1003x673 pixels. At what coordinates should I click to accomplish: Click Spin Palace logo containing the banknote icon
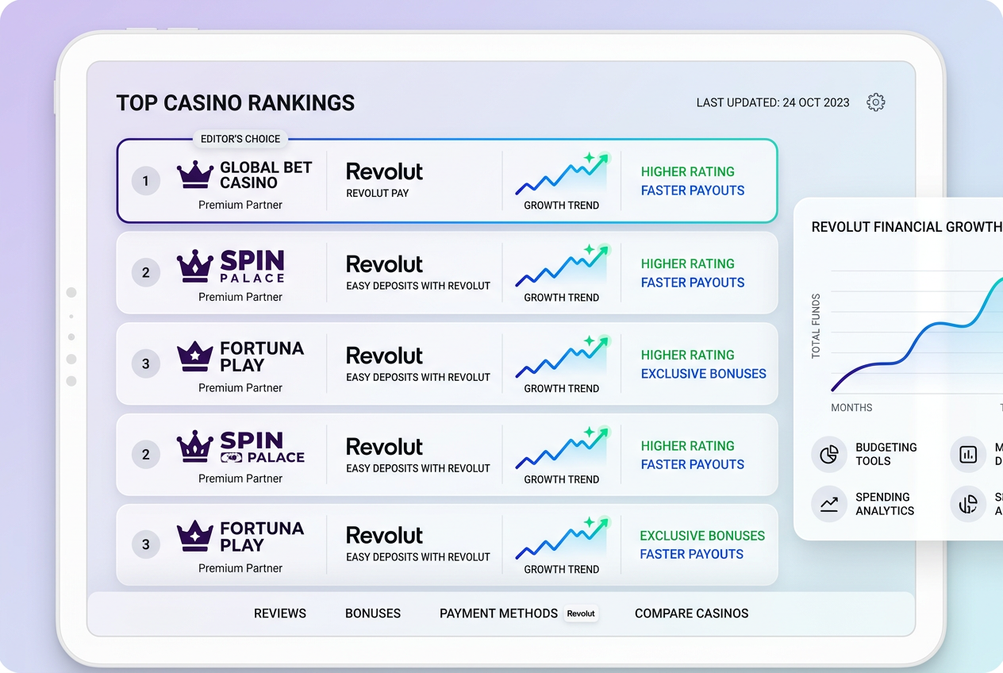coord(241,447)
